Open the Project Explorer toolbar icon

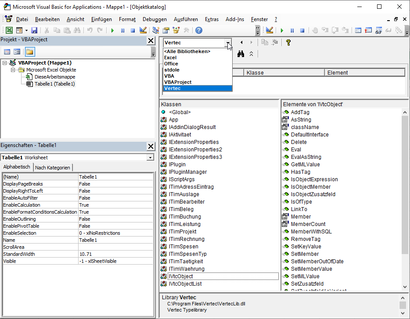click(x=155, y=30)
